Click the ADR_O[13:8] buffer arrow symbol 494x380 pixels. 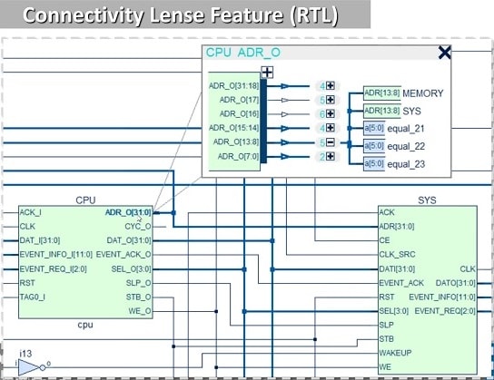click(x=285, y=142)
